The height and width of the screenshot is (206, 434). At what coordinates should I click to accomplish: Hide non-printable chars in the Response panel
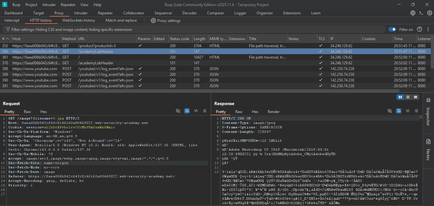coord(390,111)
